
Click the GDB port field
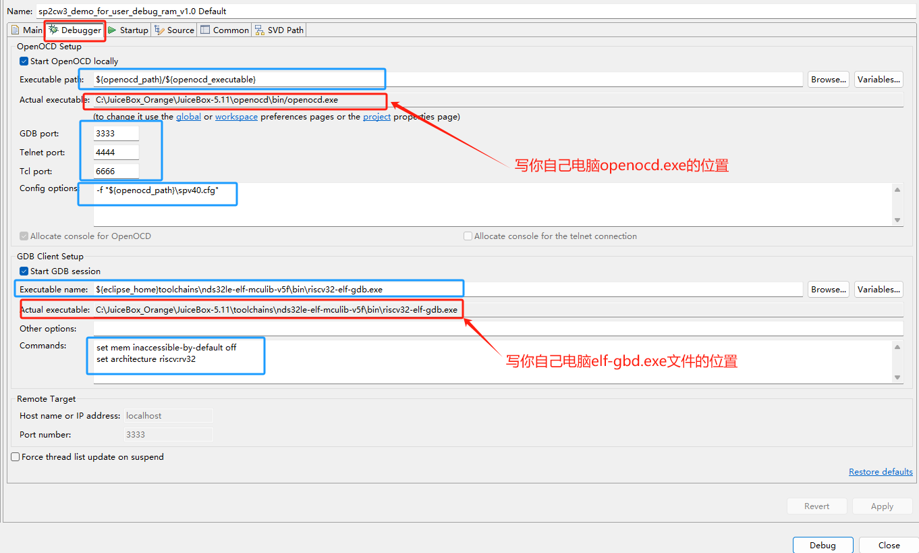pos(116,134)
